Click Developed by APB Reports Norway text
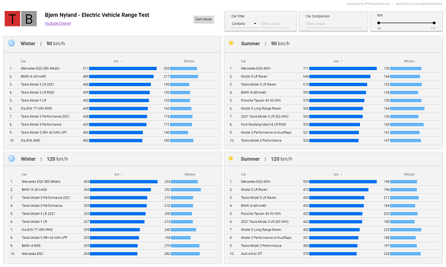Image resolution: width=446 pixels, height=267 pixels. coord(368,4)
